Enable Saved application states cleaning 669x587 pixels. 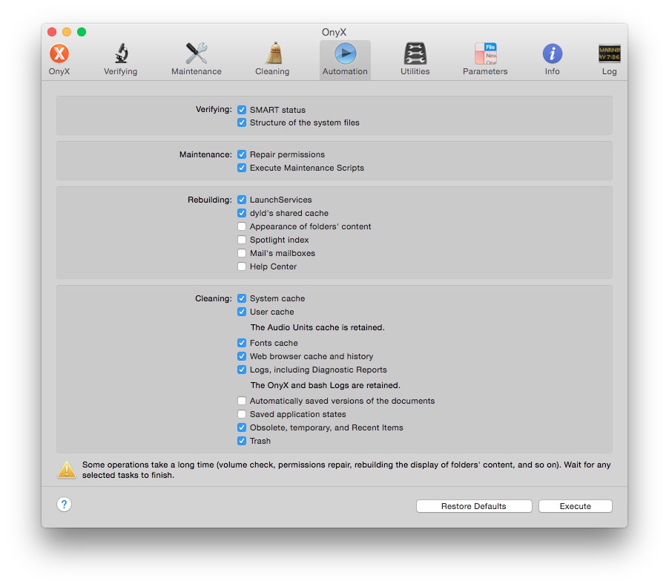[x=241, y=414]
